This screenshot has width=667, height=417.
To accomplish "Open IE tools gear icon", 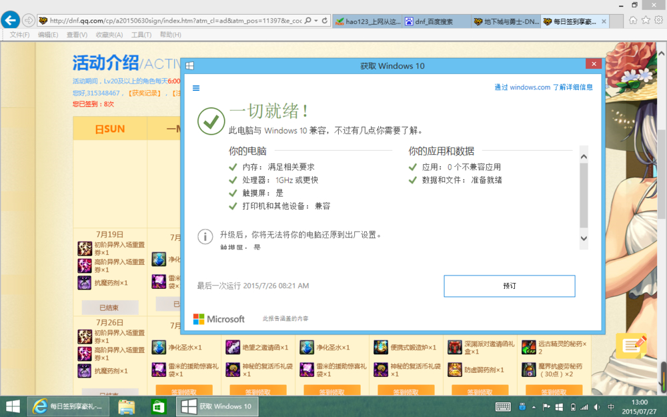I will point(658,20).
